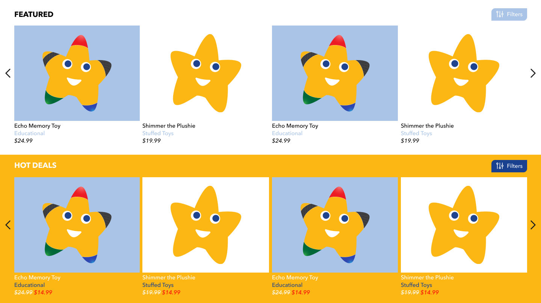Click the next arrow in the Hot Deals carousel

(x=533, y=225)
